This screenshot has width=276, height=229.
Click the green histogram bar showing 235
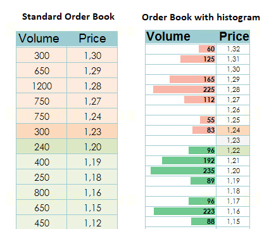tap(183, 171)
